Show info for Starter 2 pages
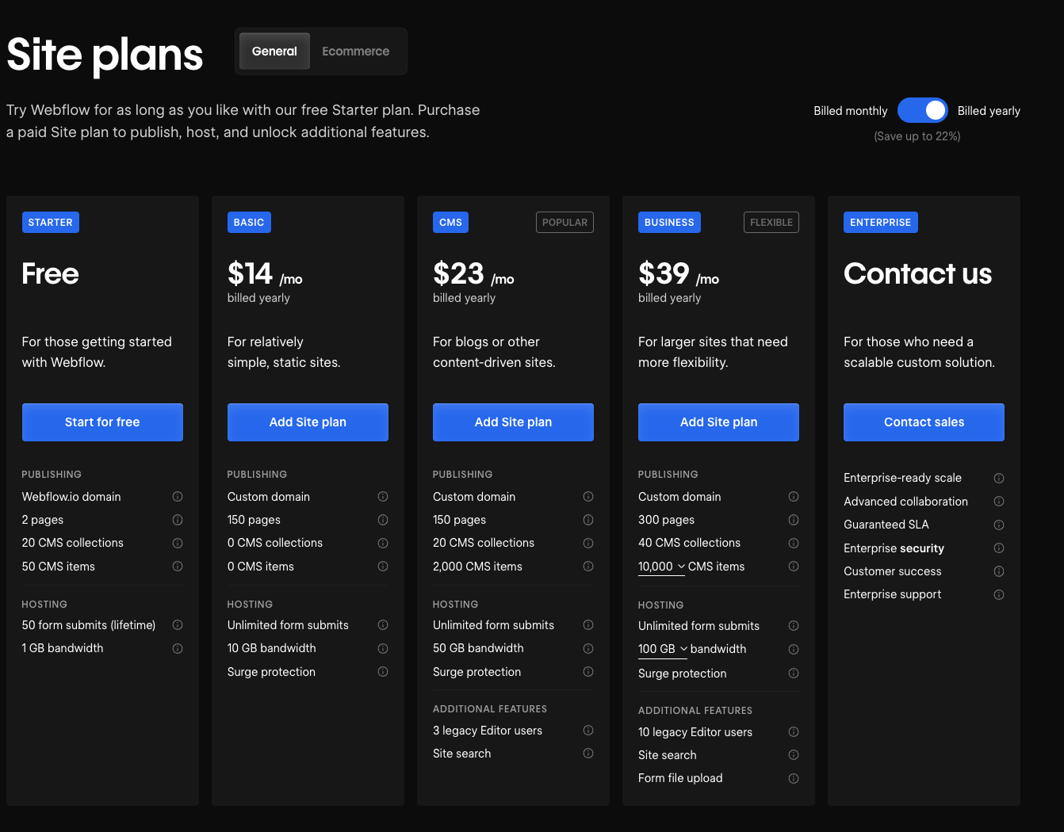 pyautogui.click(x=178, y=520)
